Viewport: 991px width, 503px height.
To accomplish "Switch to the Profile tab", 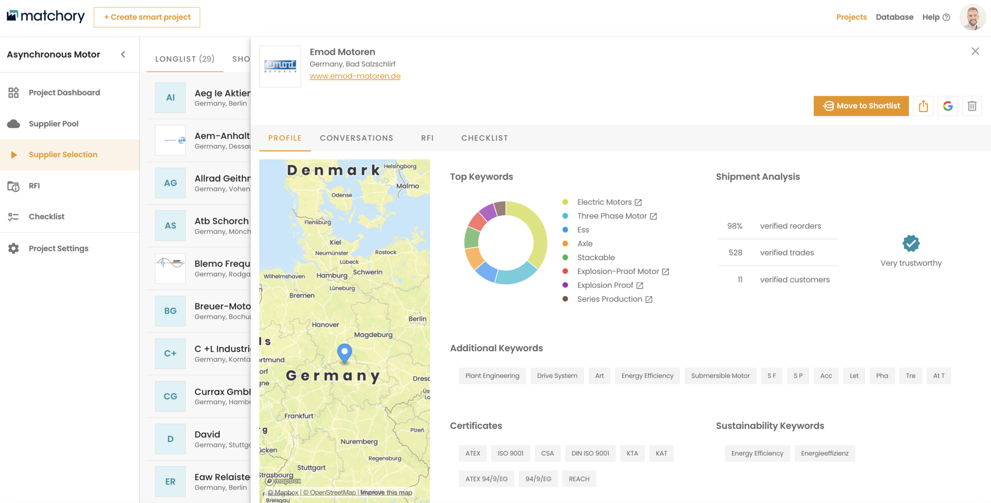I will 285,138.
